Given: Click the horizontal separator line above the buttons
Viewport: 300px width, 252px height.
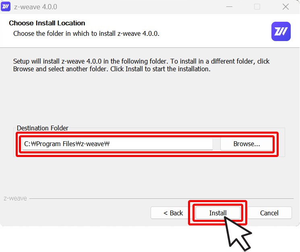Looking at the screenshot, I should pos(161,198).
